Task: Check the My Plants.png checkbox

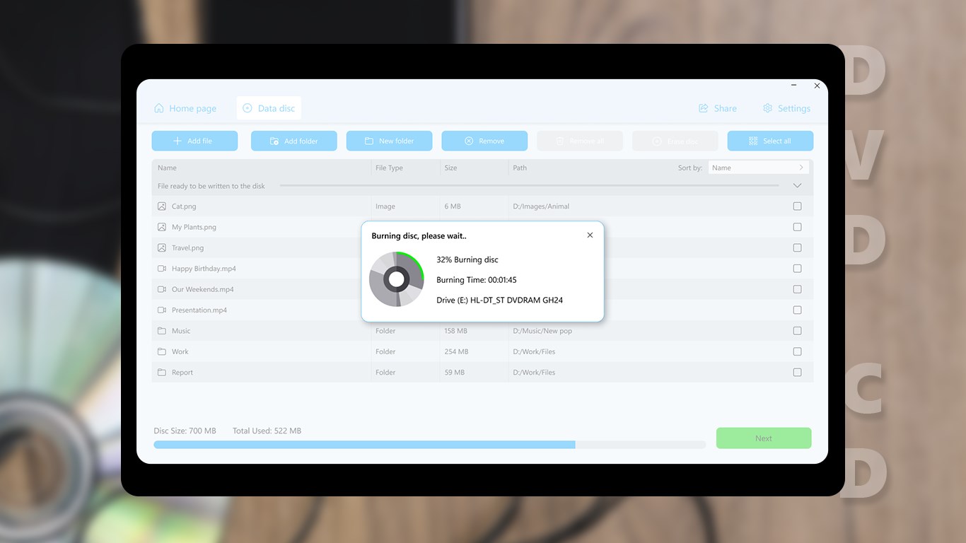Action: [797, 227]
